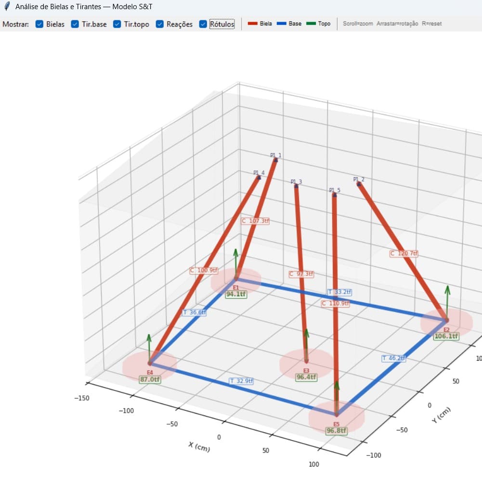Click the feather app icon in title bar

point(7,6)
